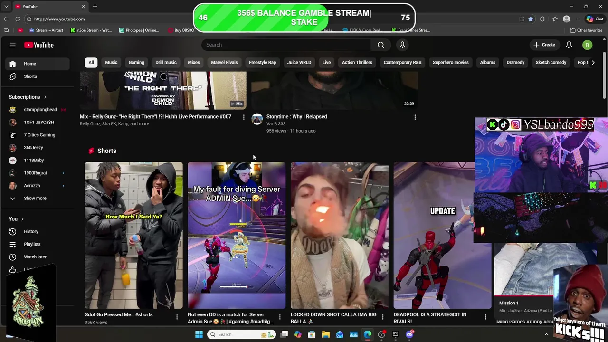Open the account avatar menu
Viewport: 608px width, 342px height.
(587, 45)
